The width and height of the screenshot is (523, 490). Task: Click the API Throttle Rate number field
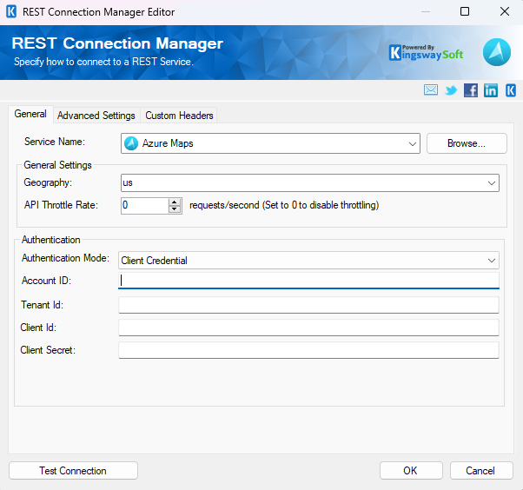pyautogui.click(x=145, y=206)
